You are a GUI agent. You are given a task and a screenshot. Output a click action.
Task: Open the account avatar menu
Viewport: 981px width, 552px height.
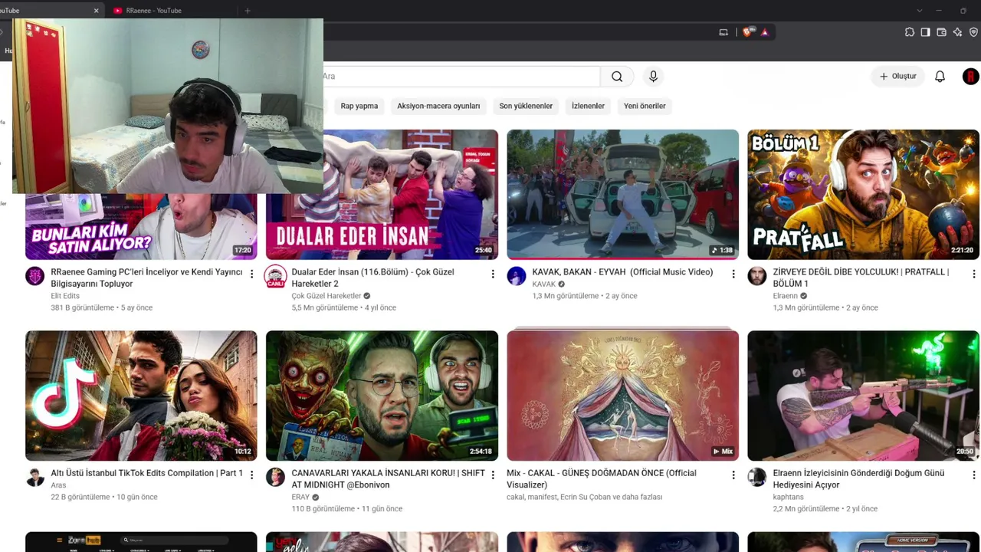click(x=971, y=77)
